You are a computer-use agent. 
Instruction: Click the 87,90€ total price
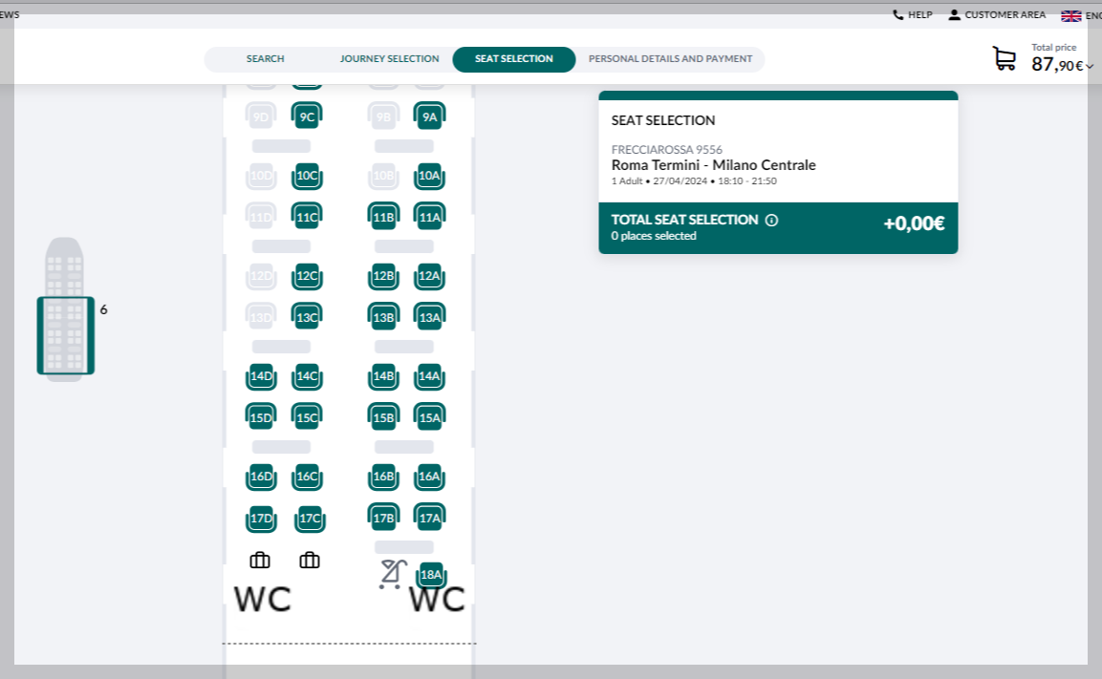click(x=1057, y=65)
